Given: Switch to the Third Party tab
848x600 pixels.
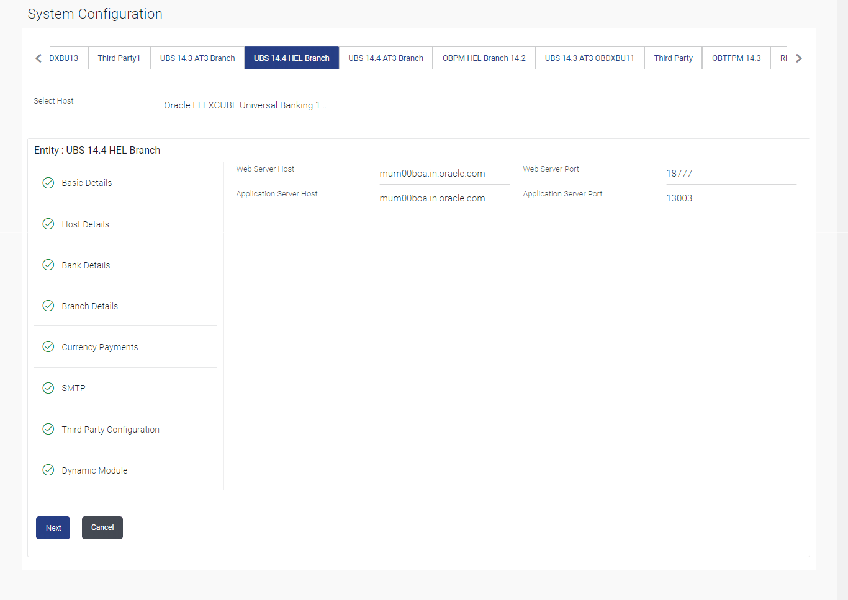Looking at the screenshot, I should 674,58.
